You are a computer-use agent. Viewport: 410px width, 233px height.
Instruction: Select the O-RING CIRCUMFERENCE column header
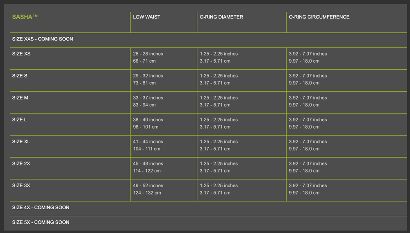[x=319, y=17]
